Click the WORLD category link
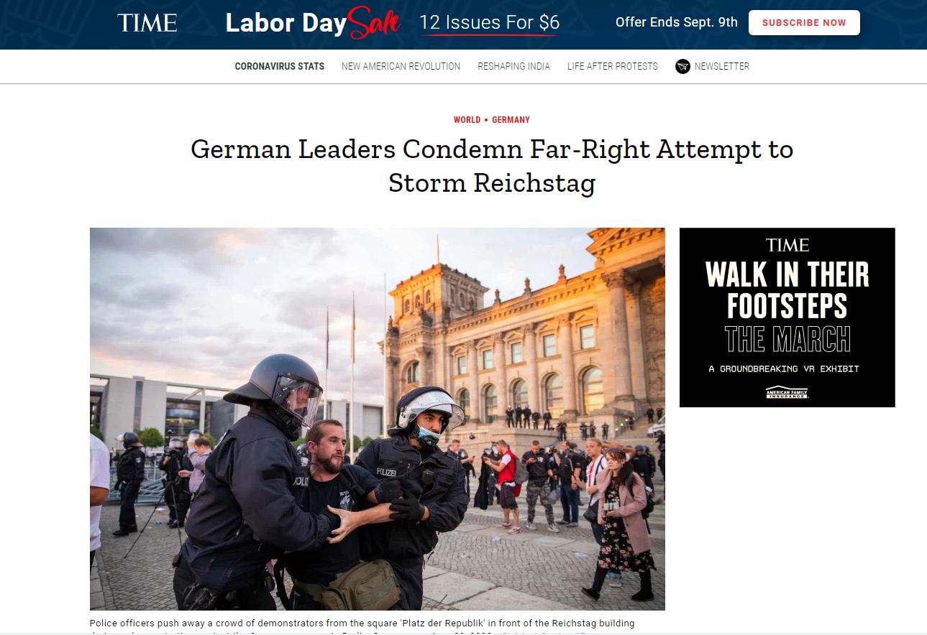The height and width of the screenshot is (635, 927). [467, 120]
